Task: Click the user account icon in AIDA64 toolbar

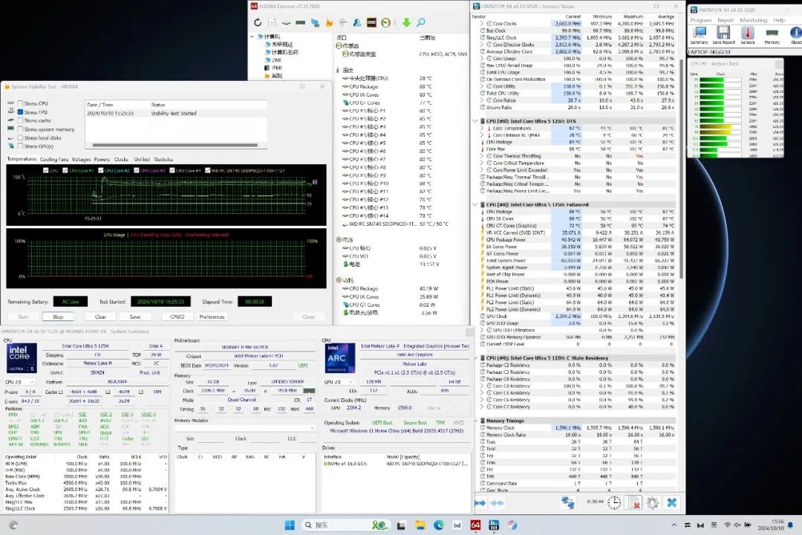Action: 357,22
